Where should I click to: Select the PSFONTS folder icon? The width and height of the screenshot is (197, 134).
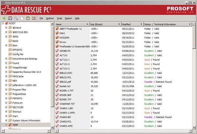coord(10,98)
